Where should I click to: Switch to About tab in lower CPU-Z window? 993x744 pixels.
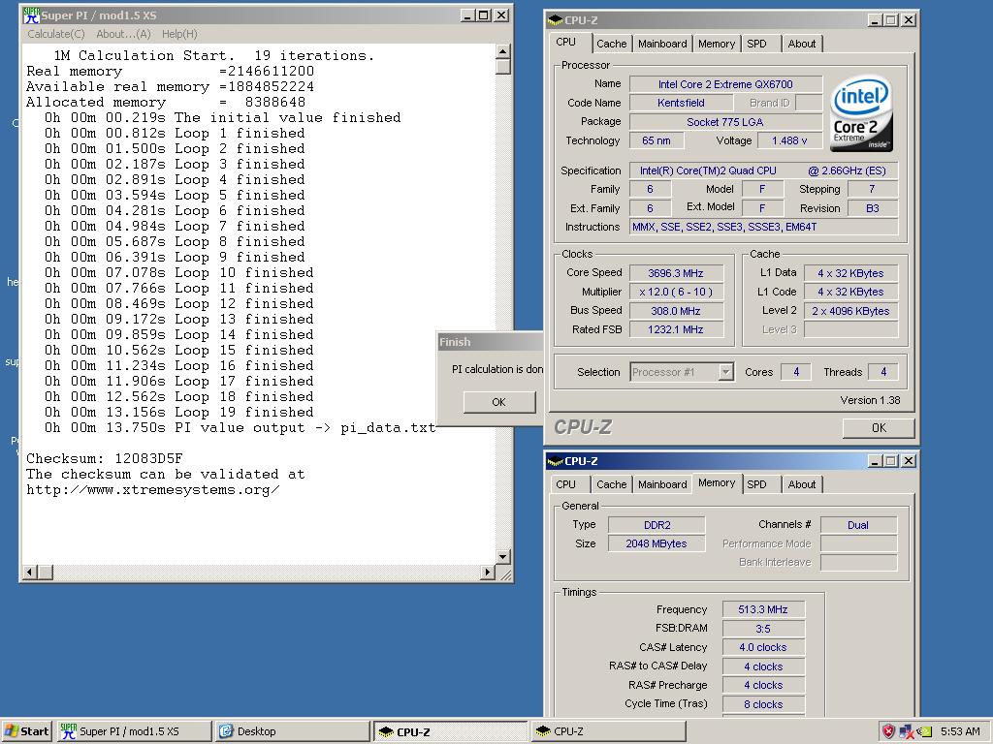802,484
